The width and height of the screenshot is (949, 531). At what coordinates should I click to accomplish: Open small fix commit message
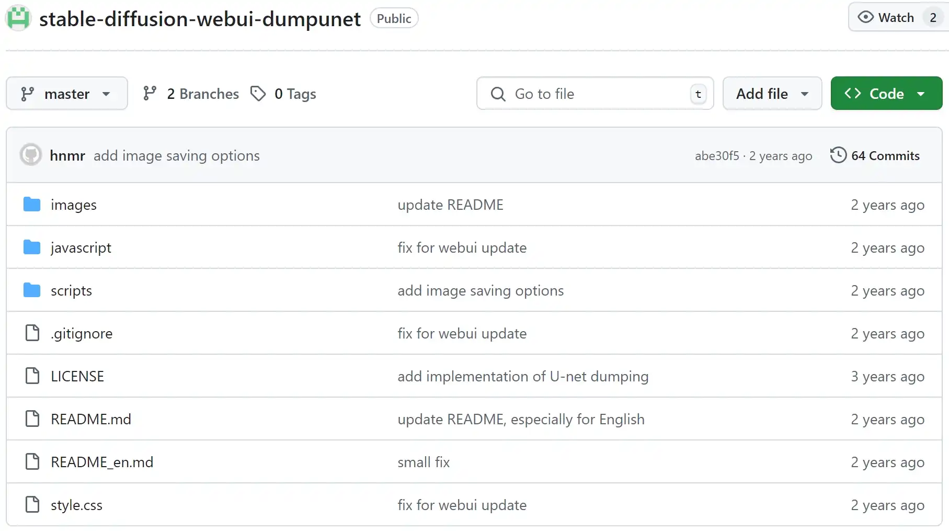(x=424, y=462)
